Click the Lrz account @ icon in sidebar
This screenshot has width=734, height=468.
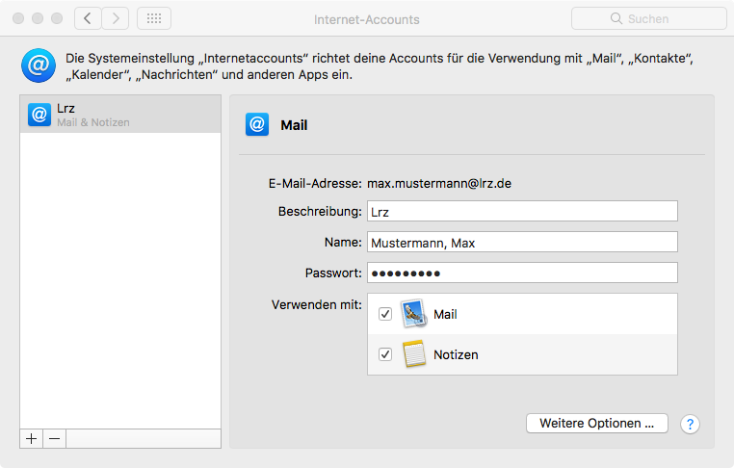(x=39, y=115)
